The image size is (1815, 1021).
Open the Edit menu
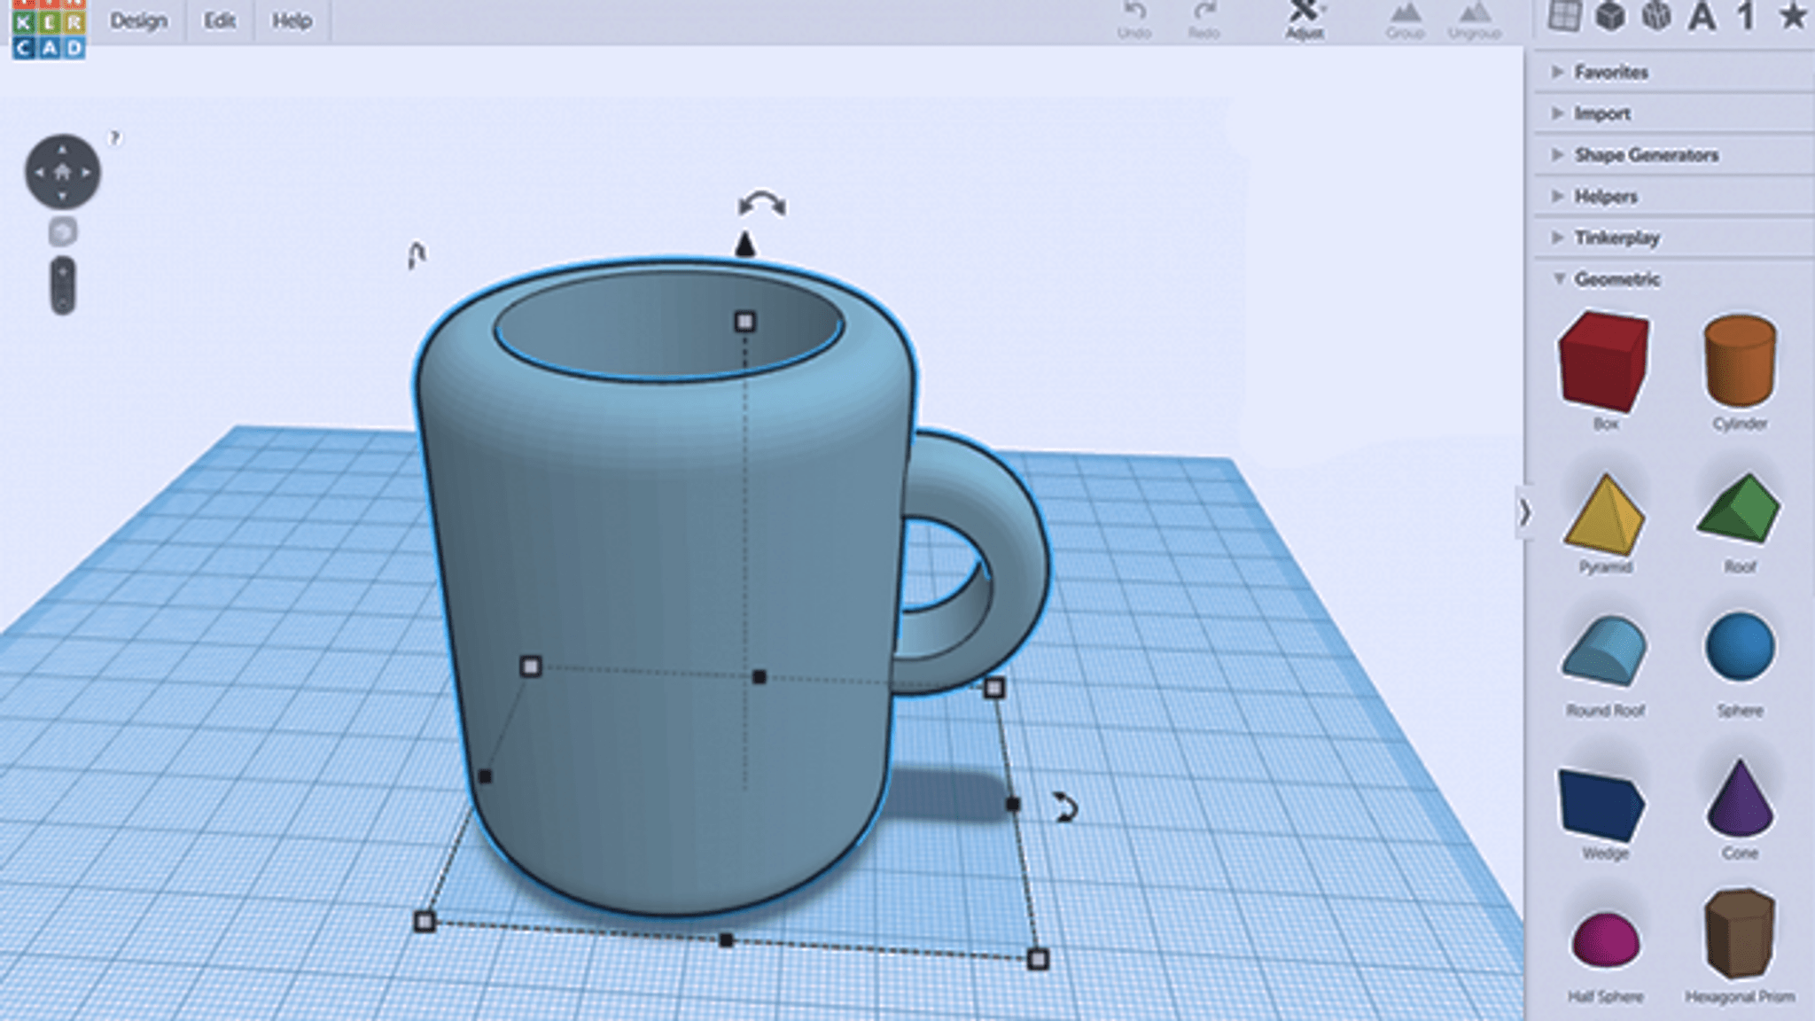point(219,20)
